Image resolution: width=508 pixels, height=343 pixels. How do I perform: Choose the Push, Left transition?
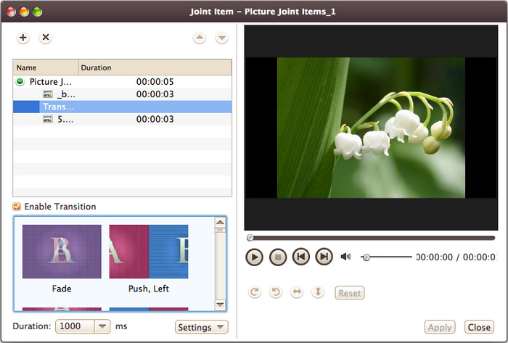(x=149, y=252)
